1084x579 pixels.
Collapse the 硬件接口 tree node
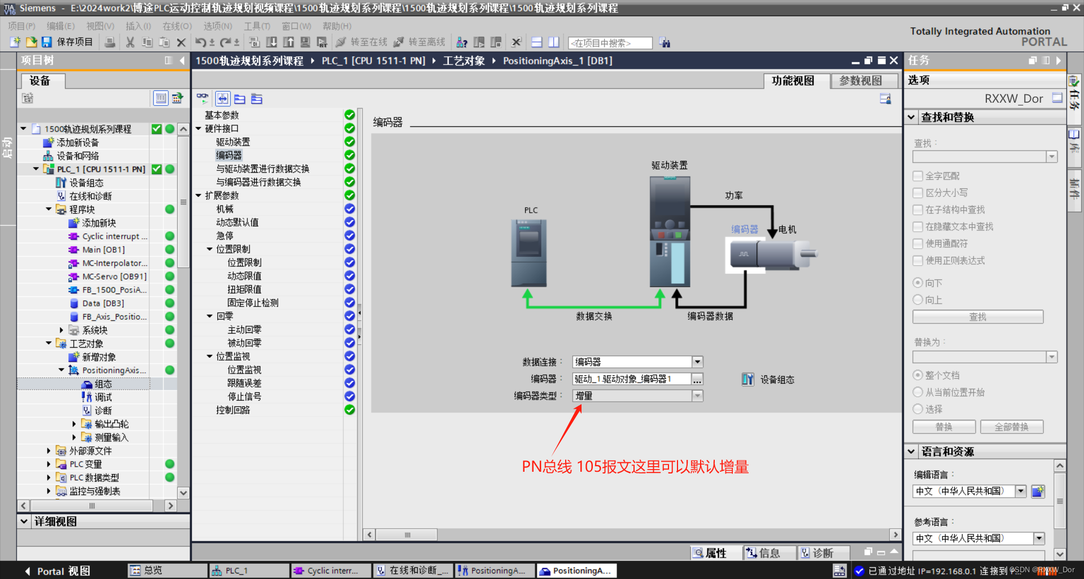pos(199,129)
